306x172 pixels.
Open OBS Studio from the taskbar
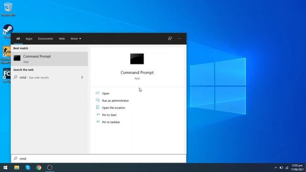pyautogui.click(x=50, y=168)
